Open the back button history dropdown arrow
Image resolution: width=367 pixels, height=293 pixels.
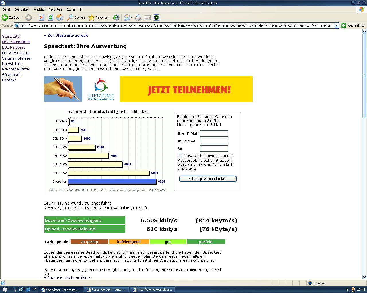pos(22,17)
